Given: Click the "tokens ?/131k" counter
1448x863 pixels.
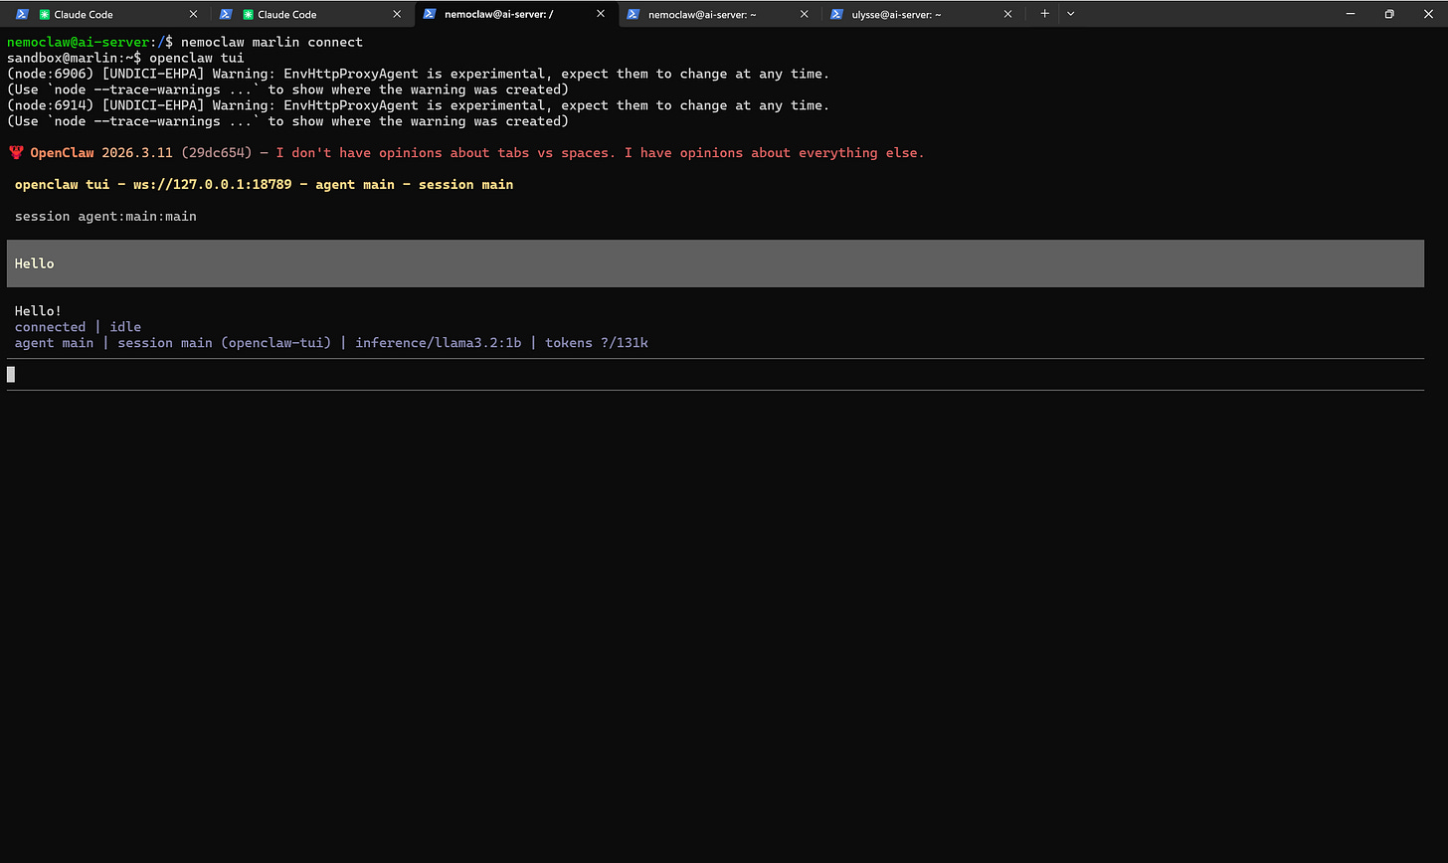Looking at the screenshot, I should [x=597, y=343].
